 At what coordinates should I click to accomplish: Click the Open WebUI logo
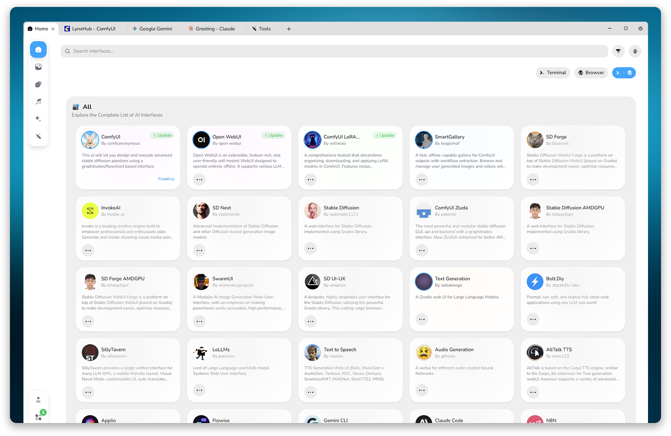click(x=201, y=140)
